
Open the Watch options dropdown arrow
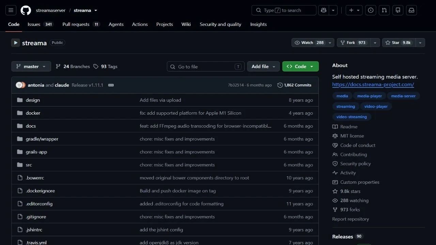click(330, 43)
